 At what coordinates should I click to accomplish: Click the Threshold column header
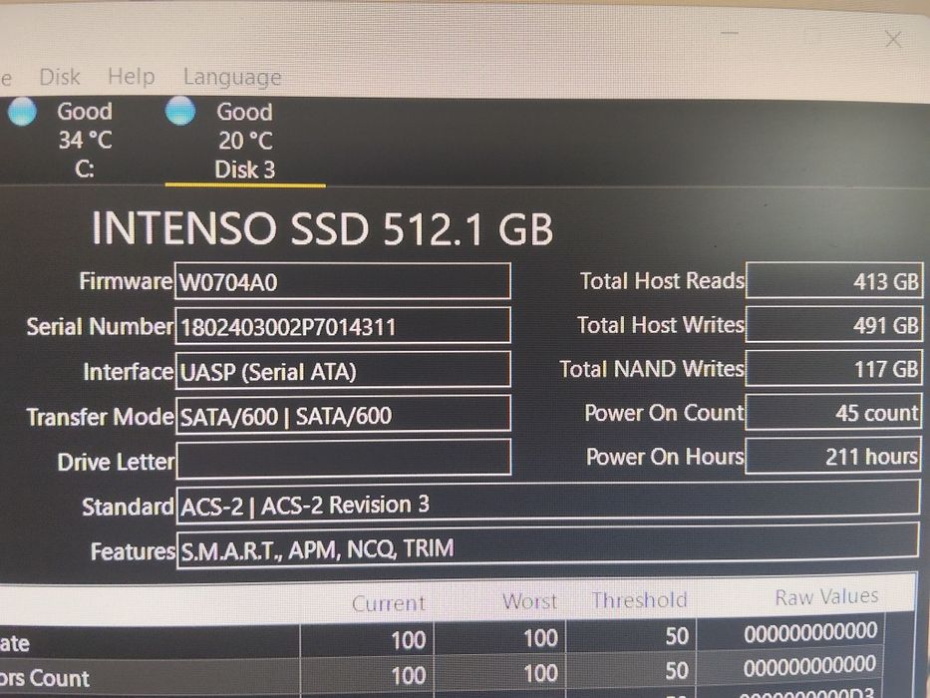[x=639, y=600]
